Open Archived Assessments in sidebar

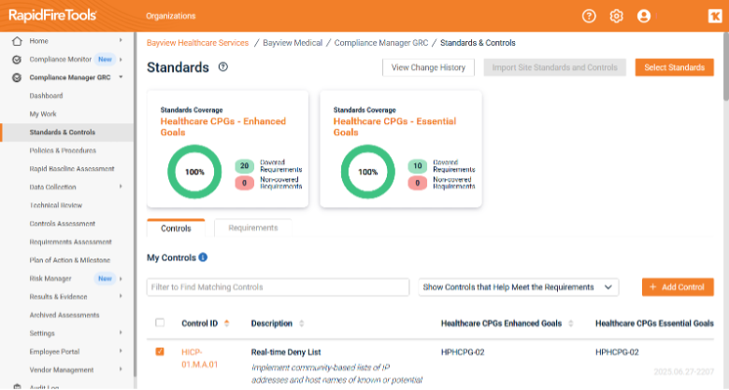[x=64, y=314]
